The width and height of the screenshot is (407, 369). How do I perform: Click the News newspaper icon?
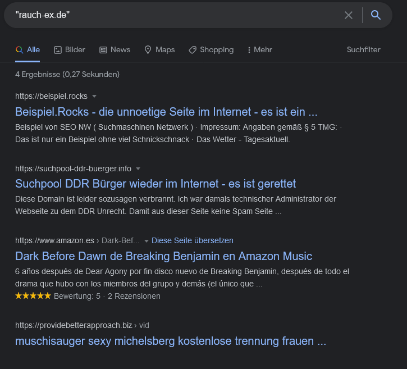click(x=103, y=50)
